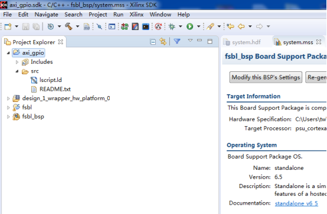The image size is (327, 214).
Task: Maximize the Project Explorer panel
Action: pos(210,41)
